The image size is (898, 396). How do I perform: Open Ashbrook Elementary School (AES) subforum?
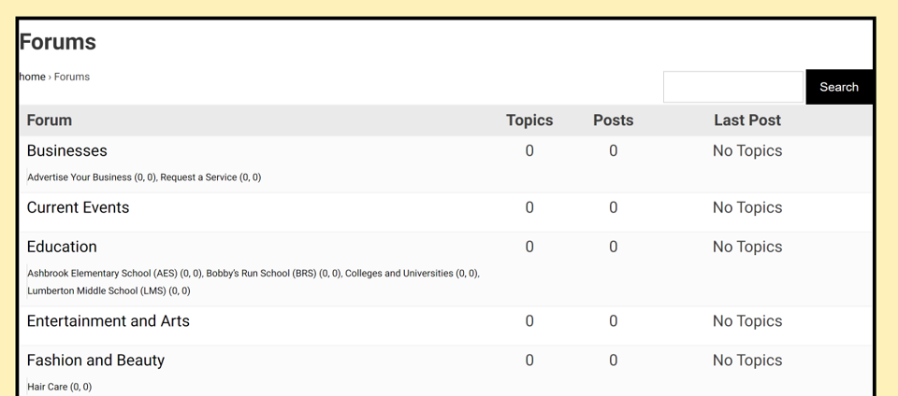click(102, 274)
